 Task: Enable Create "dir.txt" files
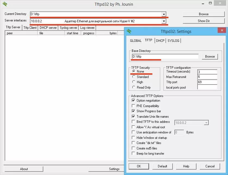click(x=133, y=143)
